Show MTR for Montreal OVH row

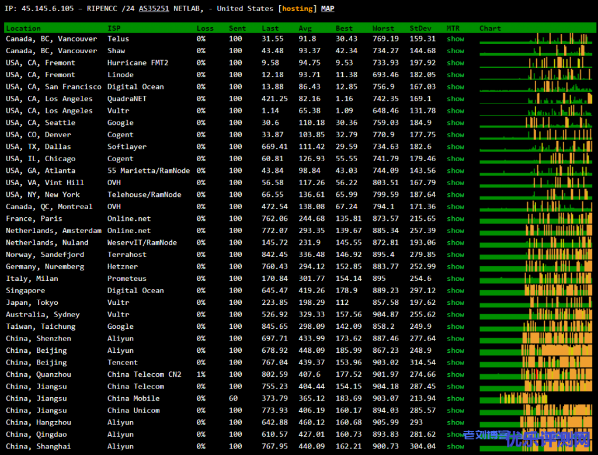[x=455, y=207]
